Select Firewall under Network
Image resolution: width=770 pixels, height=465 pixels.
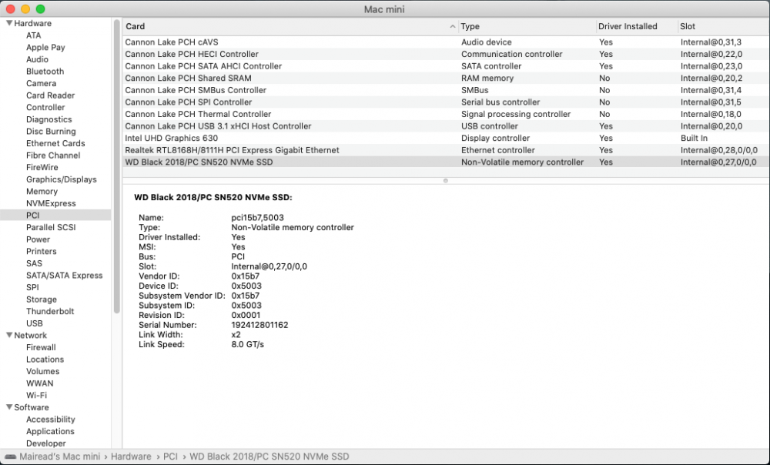click(x=42, y=347)
